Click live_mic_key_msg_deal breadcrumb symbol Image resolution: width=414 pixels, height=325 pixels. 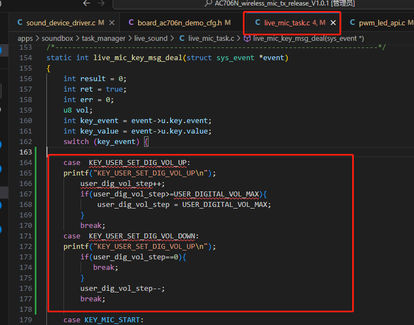pyautogui.click(x=309, y=39)
